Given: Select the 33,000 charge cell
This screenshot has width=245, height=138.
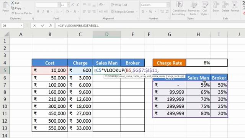Looking at the screenshot, I should tap(80, 128).
